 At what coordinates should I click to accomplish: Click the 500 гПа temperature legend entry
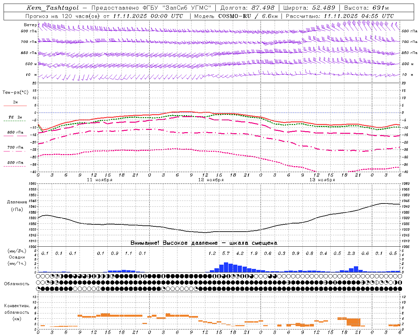tap(15, 163)
